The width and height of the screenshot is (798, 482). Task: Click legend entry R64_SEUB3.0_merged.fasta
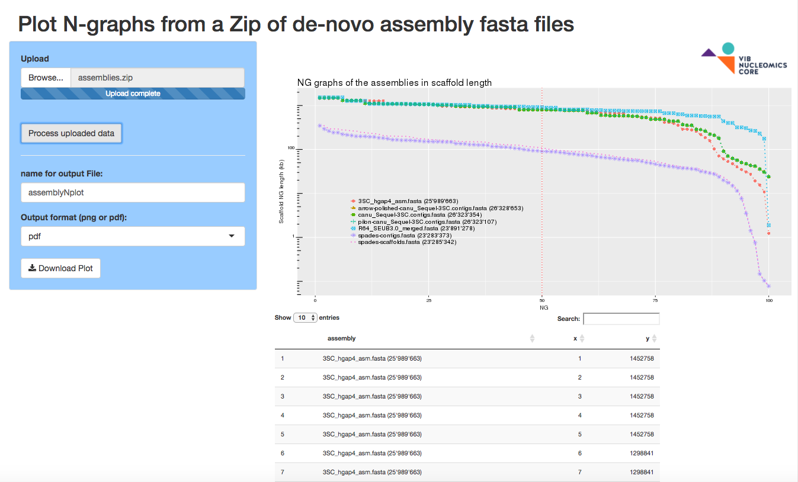416,229
